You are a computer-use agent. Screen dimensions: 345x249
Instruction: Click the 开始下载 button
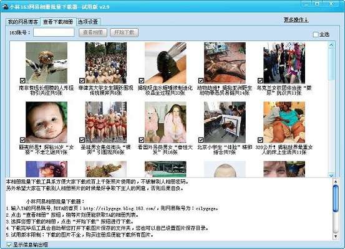pos(124,32)
